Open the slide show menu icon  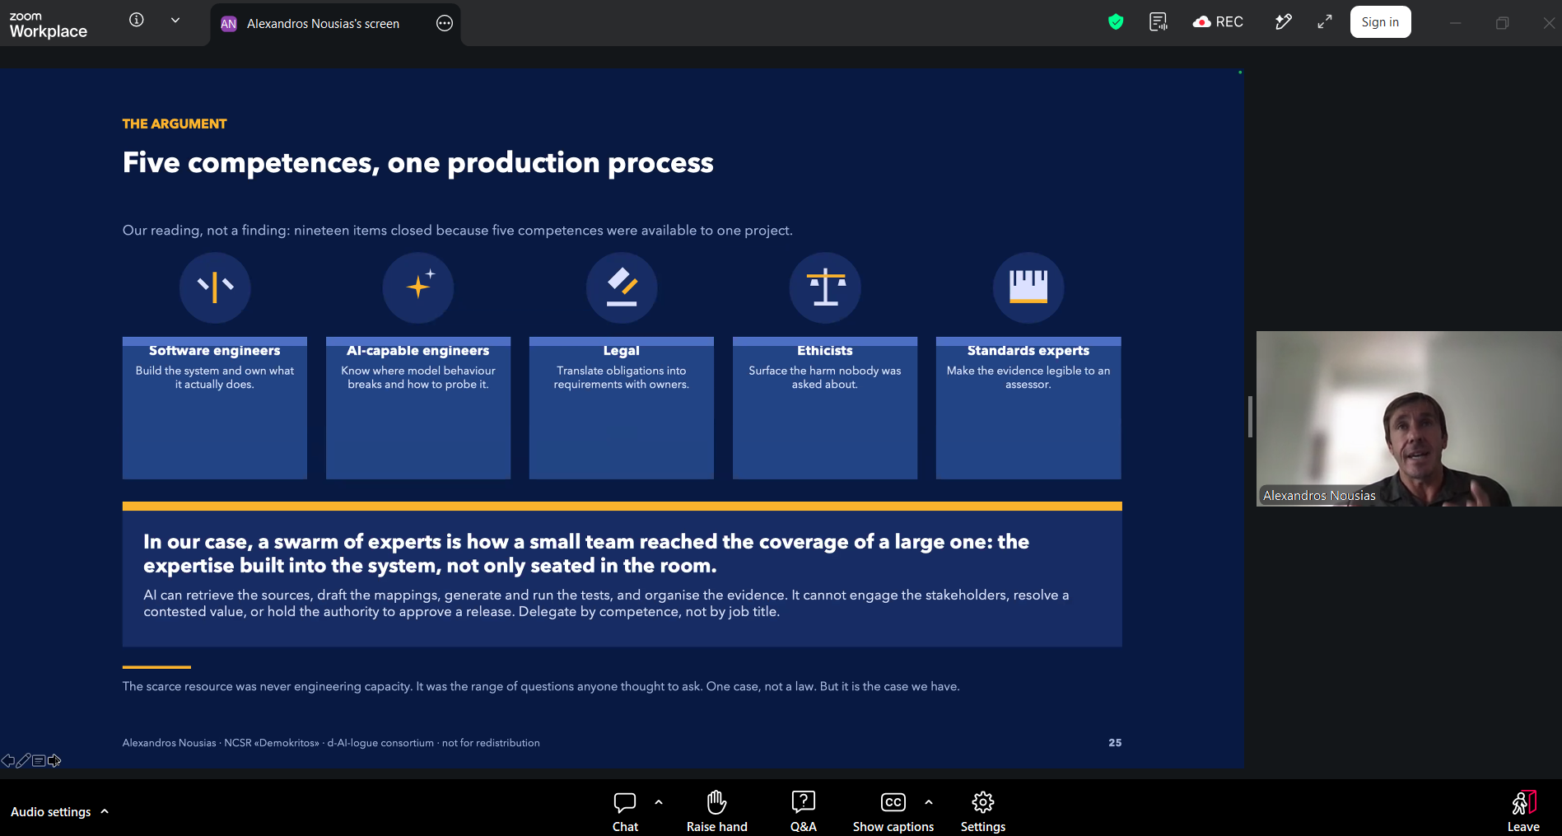click(39, 761)
